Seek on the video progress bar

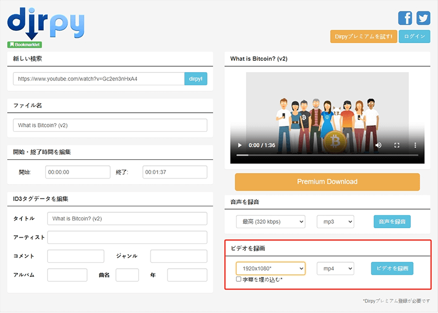point(327,155)
